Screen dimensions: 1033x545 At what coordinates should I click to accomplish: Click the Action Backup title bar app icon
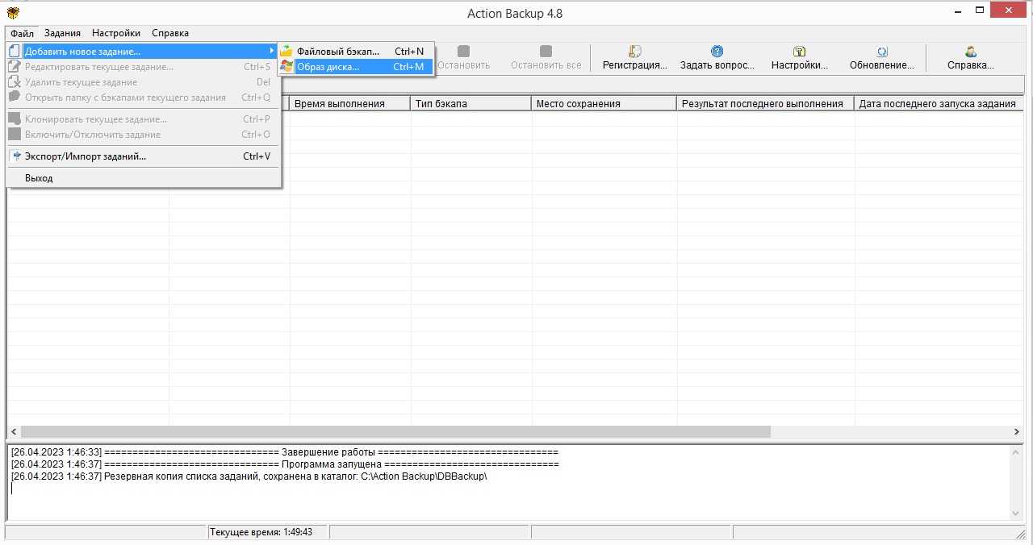point(13,12)
